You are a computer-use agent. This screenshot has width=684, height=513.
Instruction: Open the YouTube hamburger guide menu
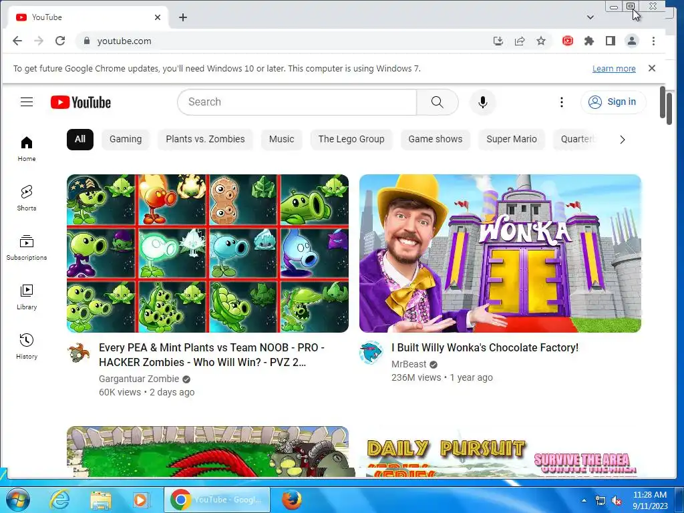tap(27, 102)
